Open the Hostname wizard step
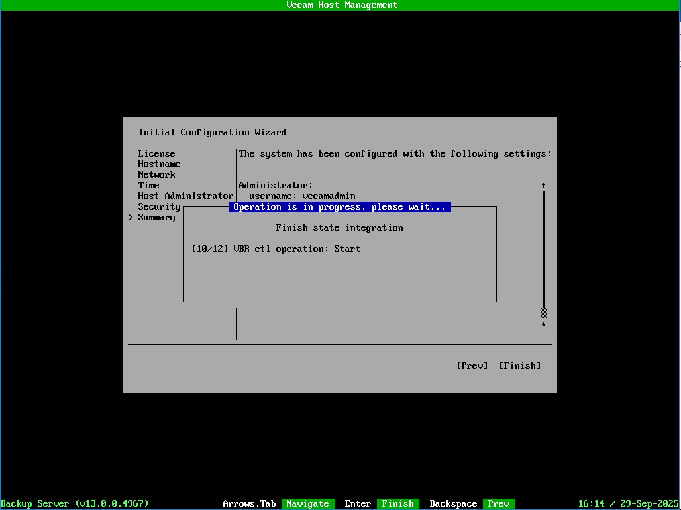 click(x=159, y=164)
